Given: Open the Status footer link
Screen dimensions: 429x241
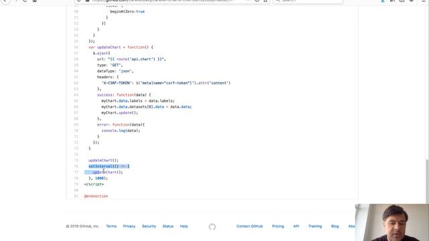Looking at the screenshot, I should [168, 226].
